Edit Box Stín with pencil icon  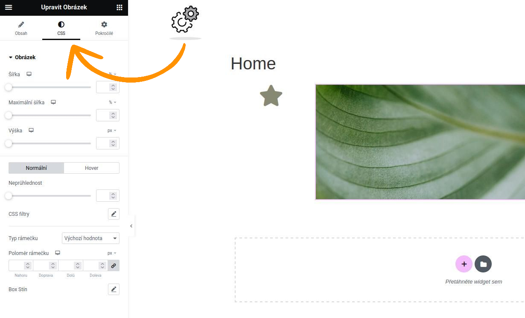pos(114,289)
